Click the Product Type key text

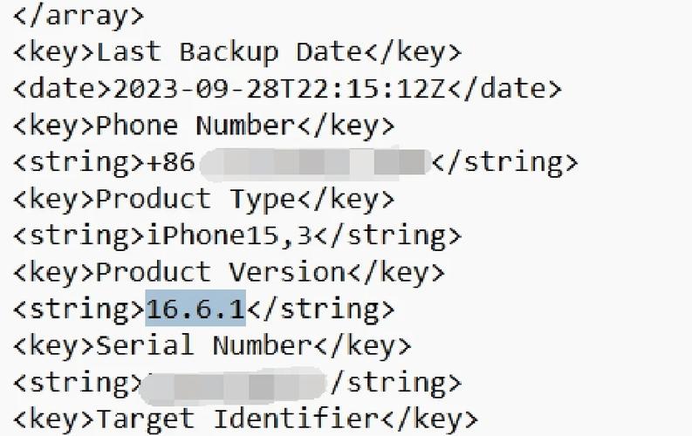point(195,199)
